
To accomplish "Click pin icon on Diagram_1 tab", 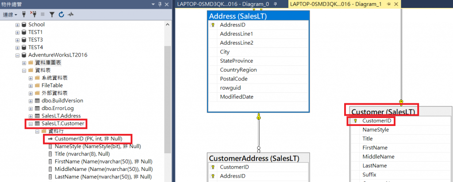I will (388, 4).
